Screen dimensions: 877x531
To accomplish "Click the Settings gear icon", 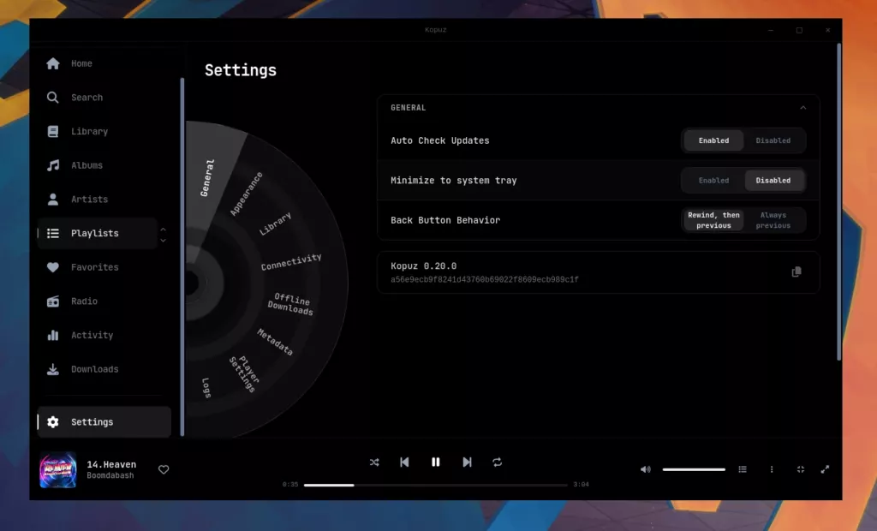I will [53, 422].
